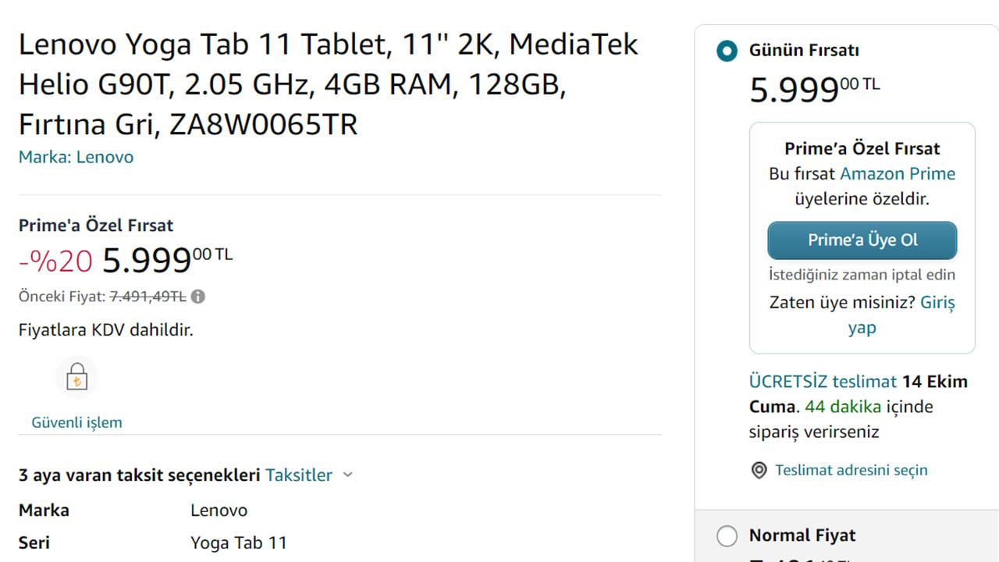999x562 pixels.
Task: Expand the Taksitler chevron arrow
Action: click(348, 475)
